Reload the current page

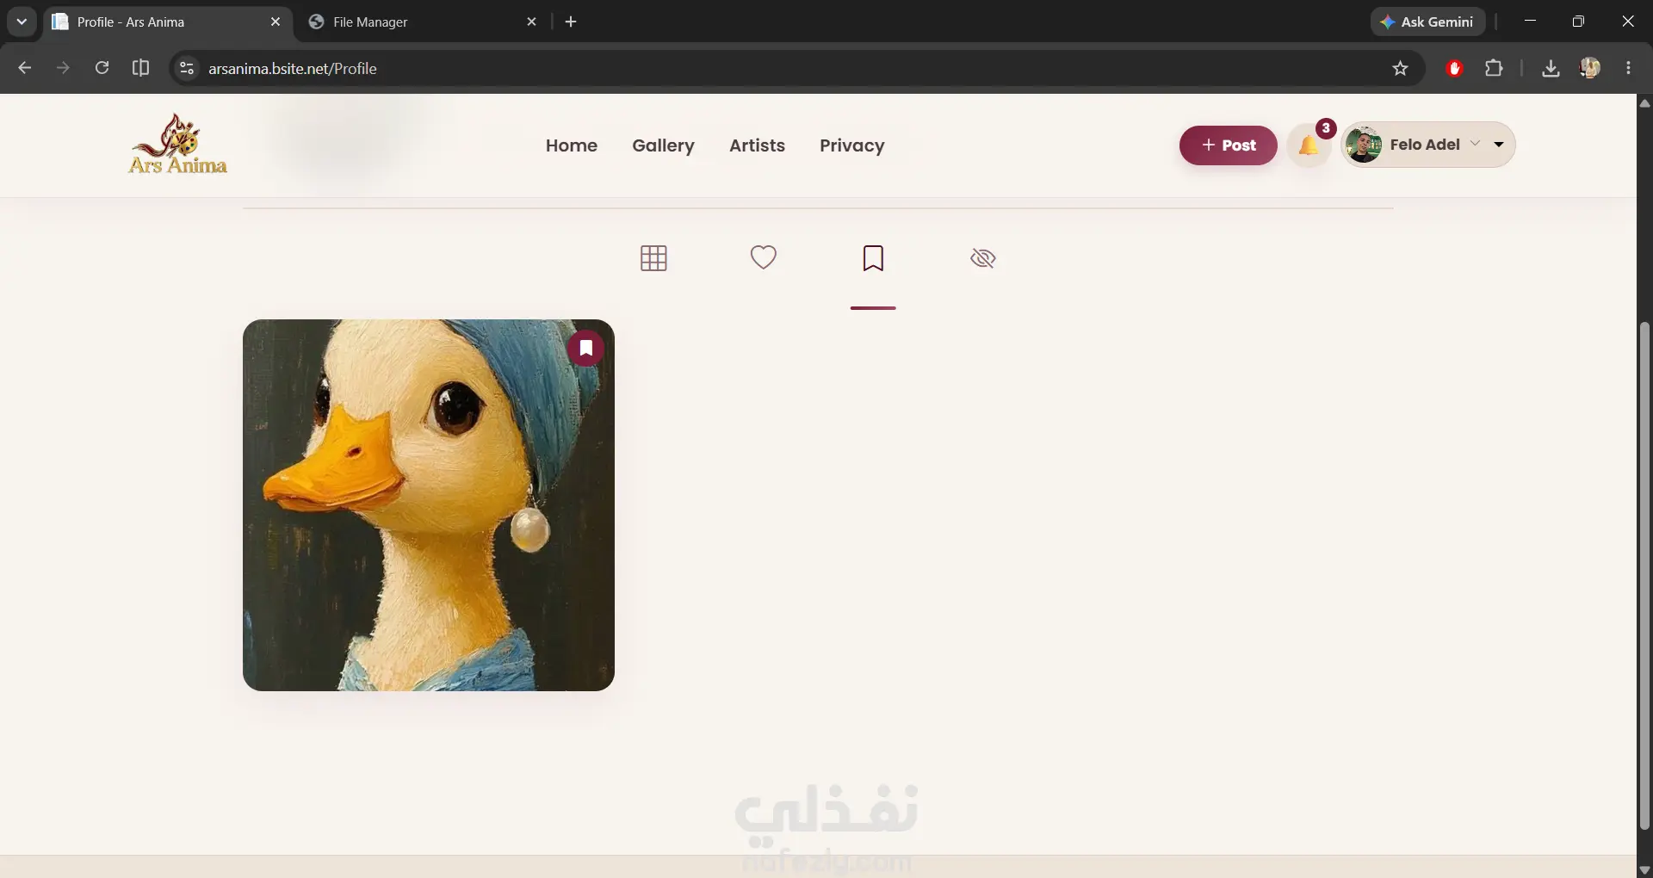tap(102, 68)
